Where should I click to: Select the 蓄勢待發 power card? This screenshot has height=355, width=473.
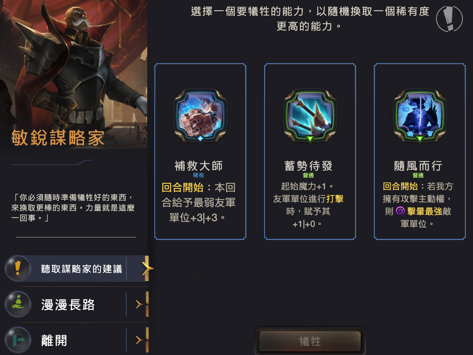pyautogui.click(x=310, y=151)
